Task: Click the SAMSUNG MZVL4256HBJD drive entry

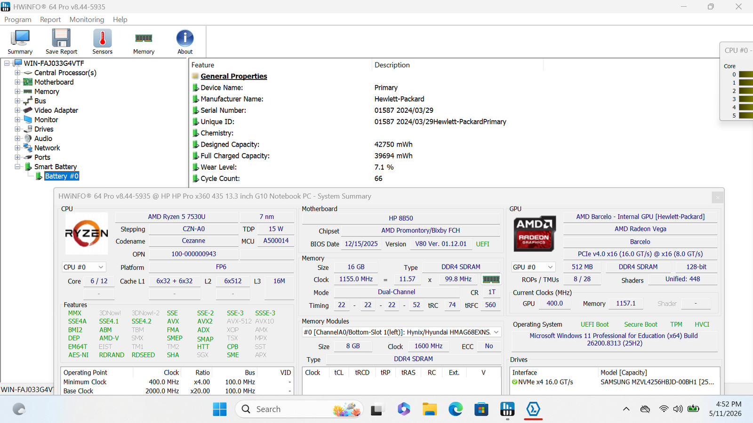Action: click(657, 382)
